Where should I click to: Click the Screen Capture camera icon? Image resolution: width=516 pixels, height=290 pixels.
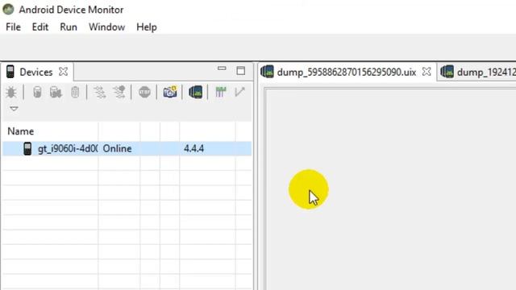point(170,93)
